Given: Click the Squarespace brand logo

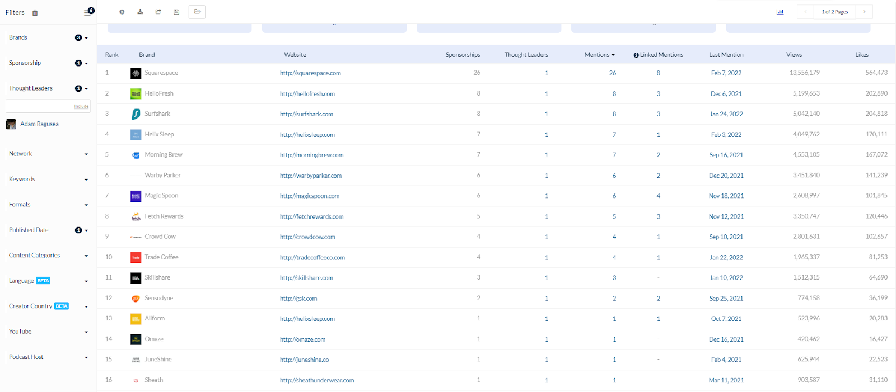Looking at the screenshot, I should pyautogui.click(x=136, y=73).
